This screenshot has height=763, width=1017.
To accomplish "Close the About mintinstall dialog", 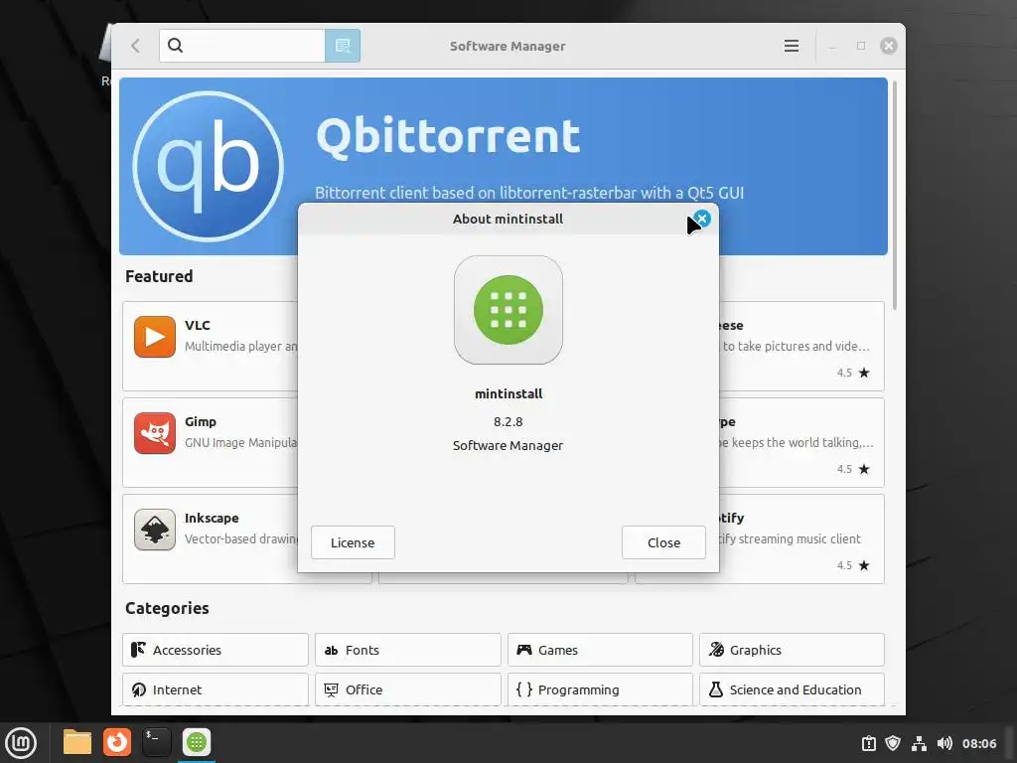I will click(x=702, y=219).
